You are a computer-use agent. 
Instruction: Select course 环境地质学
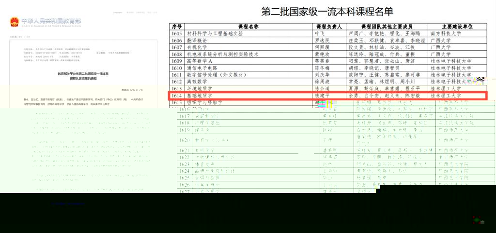click(x=200, y=89)
